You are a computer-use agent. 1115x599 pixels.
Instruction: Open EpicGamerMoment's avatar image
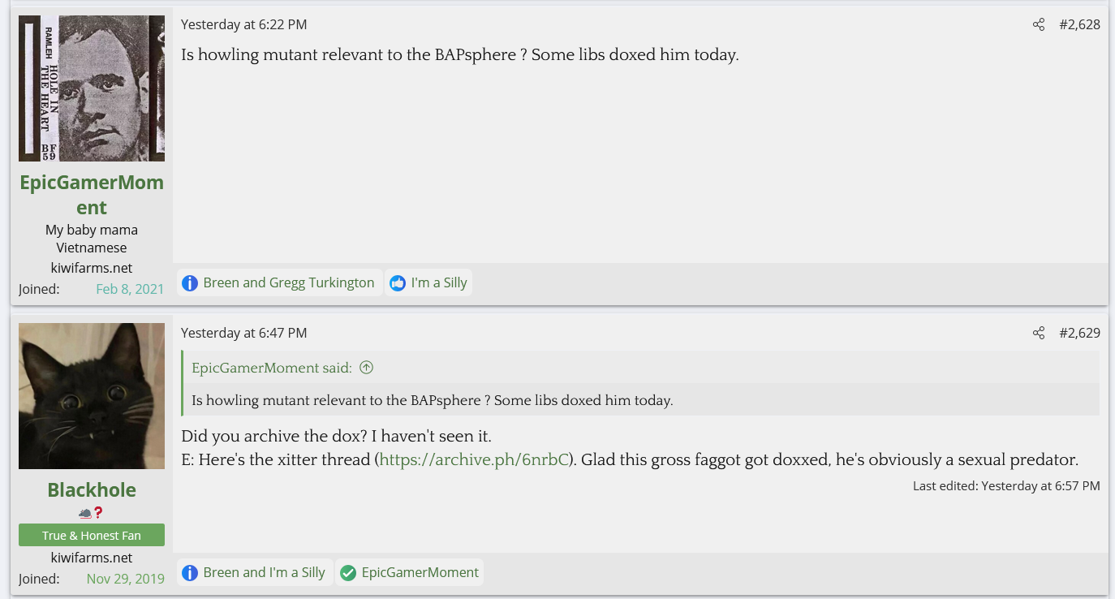click(x=92, y=88)
